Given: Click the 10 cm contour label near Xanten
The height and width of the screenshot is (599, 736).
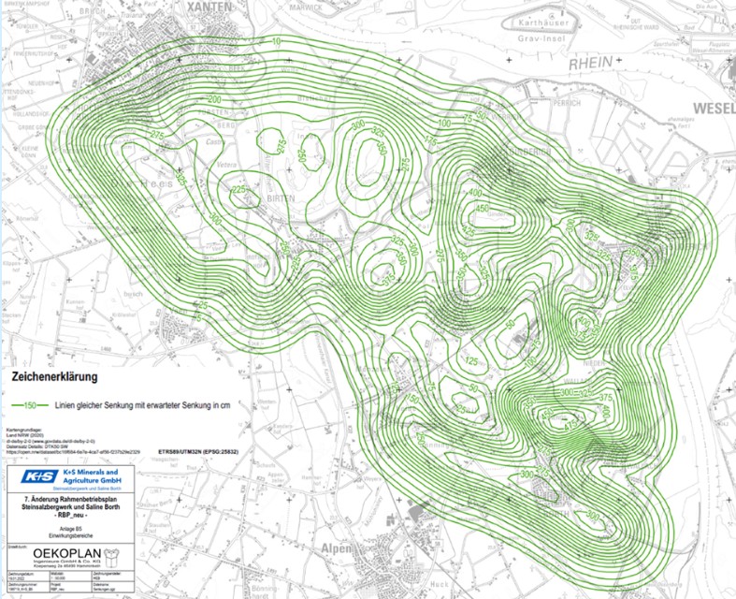Looking at the screenshot, I should 276,42.
